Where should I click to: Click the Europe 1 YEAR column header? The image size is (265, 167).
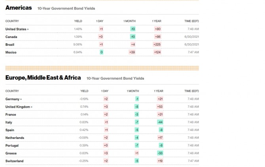159,91
